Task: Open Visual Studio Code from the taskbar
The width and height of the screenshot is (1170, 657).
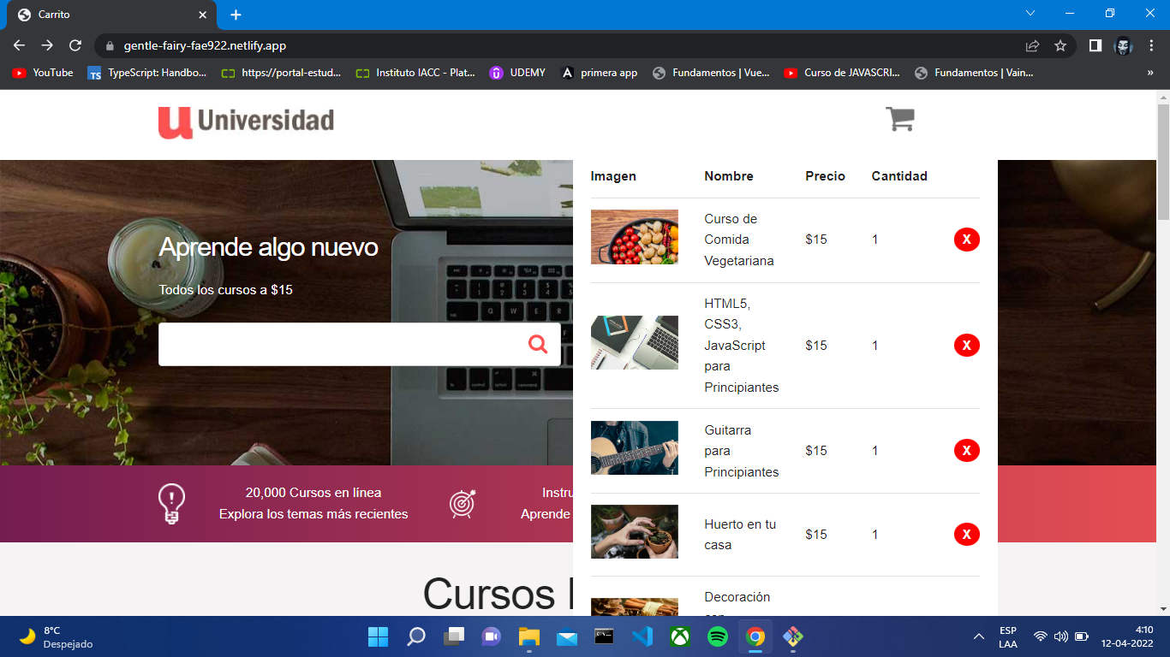Action: click(642, 636)
